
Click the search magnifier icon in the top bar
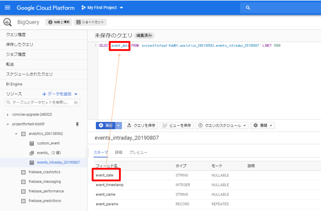[x=248, y=8]
